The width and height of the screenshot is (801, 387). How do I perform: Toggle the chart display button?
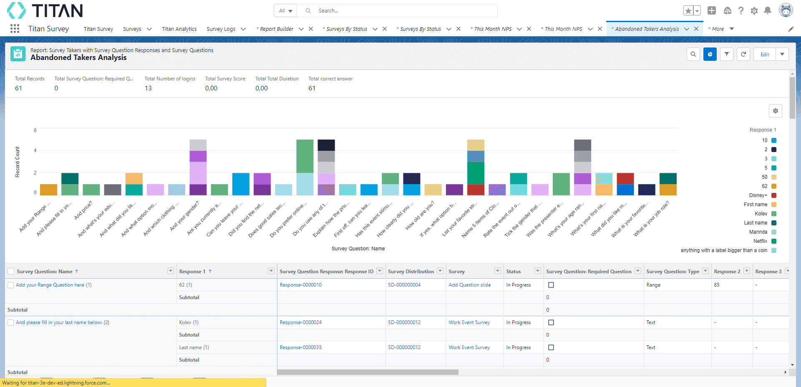pyautogui.click(x=710, y=54)
